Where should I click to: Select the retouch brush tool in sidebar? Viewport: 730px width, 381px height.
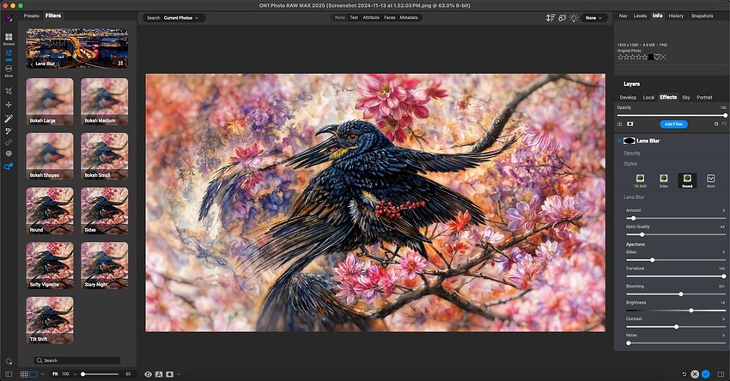(9, 131)
